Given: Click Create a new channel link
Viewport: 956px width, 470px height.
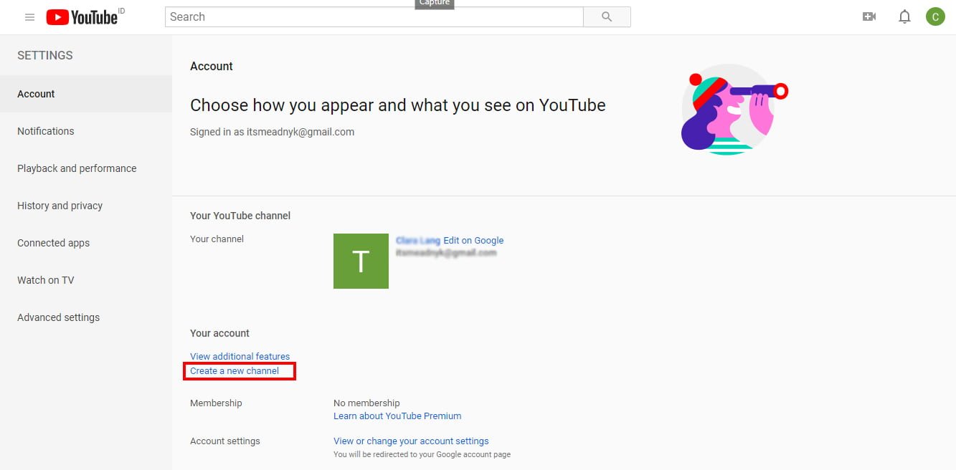Looking at the screenshot, I should pos(234,370).
